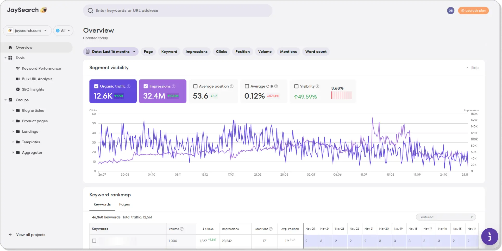Click the JaySearch paper plane logo

(43, 10)
